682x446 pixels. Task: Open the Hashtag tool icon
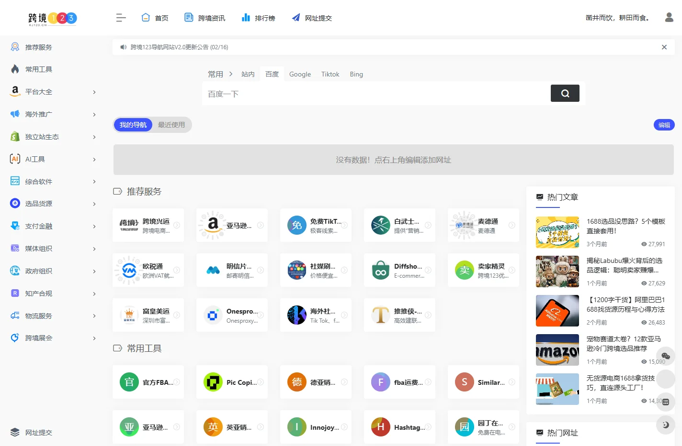click(x=381, y=427)
